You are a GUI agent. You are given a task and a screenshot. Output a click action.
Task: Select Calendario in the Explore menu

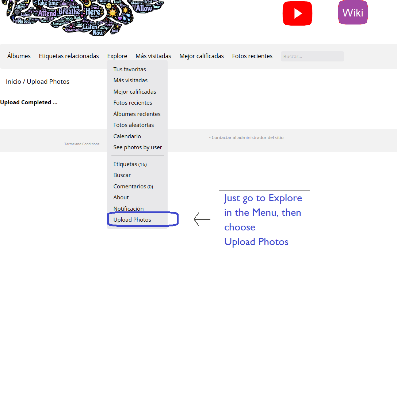click(x=127, y=136)
